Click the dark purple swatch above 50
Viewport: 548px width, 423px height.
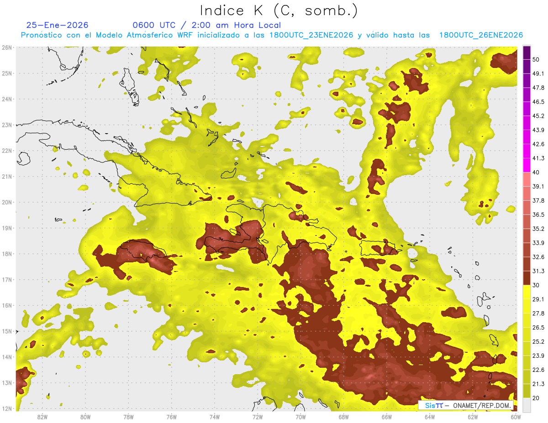[x=527, y=52]
